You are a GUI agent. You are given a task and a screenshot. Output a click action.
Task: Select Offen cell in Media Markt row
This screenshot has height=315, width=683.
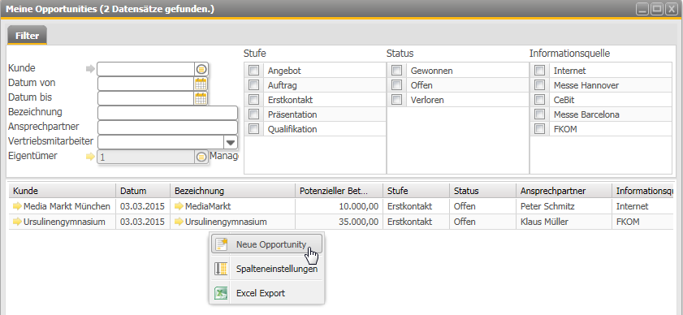point(482,206)
